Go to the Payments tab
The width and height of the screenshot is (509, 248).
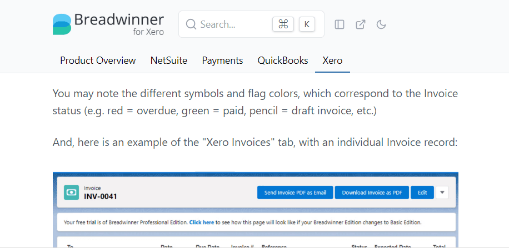(222, 60)
